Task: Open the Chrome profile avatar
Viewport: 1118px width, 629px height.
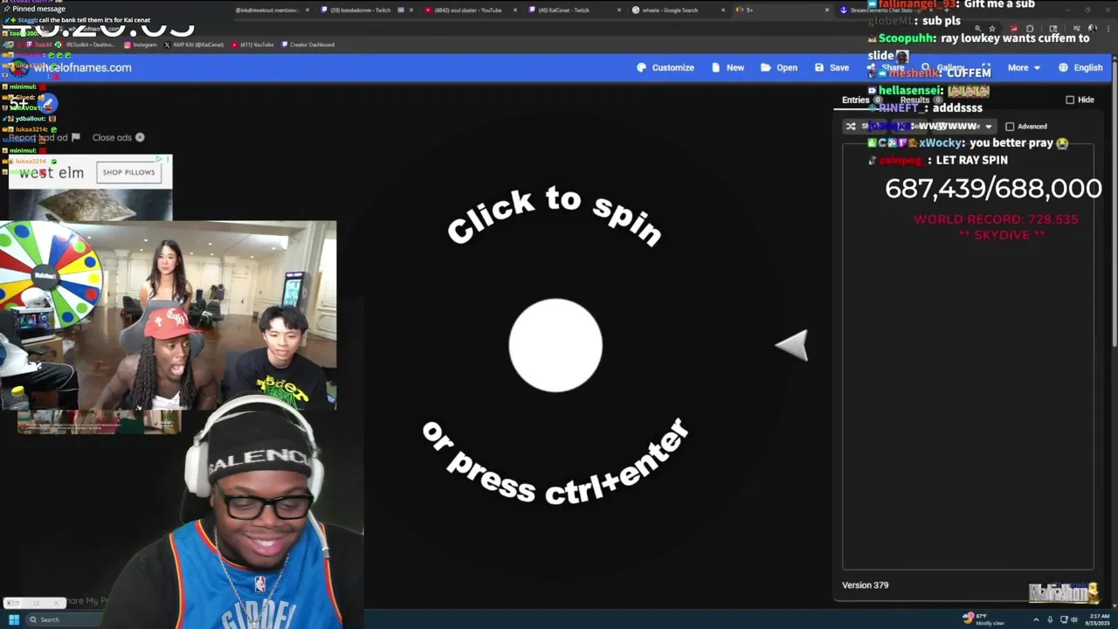Action: click(1092, 28)
